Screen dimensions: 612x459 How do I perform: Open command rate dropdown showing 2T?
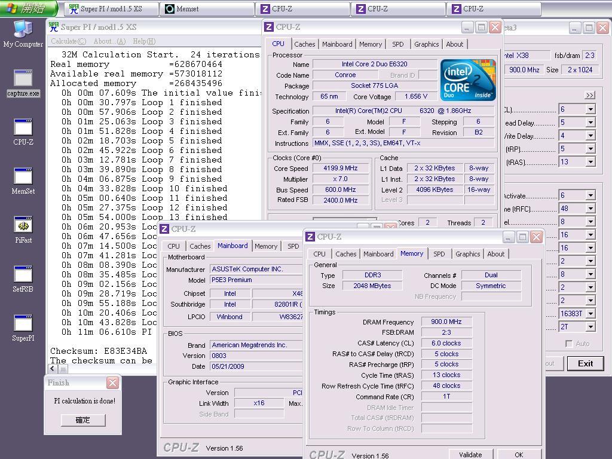tap(590, 327)
